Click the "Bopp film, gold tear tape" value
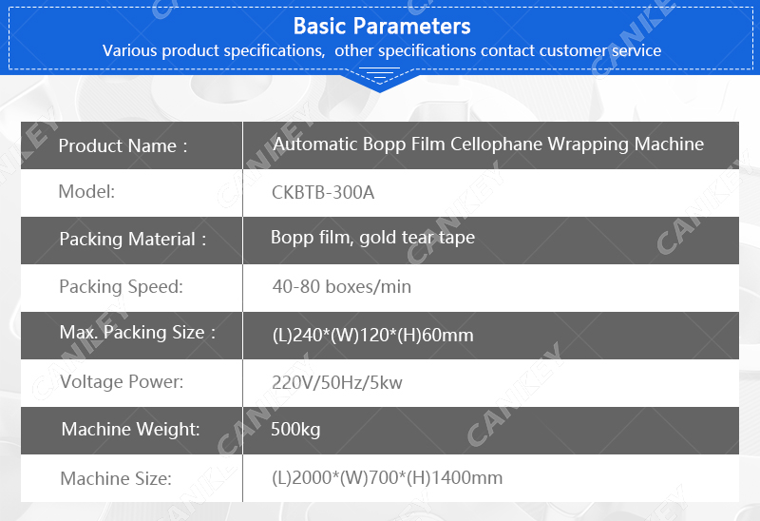The height and width of the screenshot is (521, 760). click(x=372, y=238)
